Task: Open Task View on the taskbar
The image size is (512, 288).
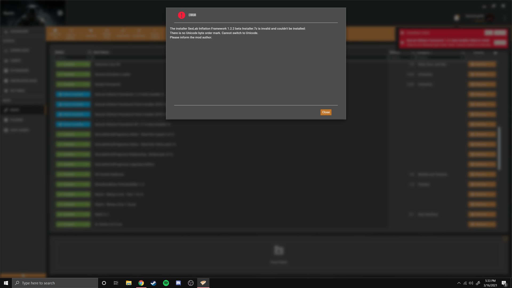Action: [116, 283]
